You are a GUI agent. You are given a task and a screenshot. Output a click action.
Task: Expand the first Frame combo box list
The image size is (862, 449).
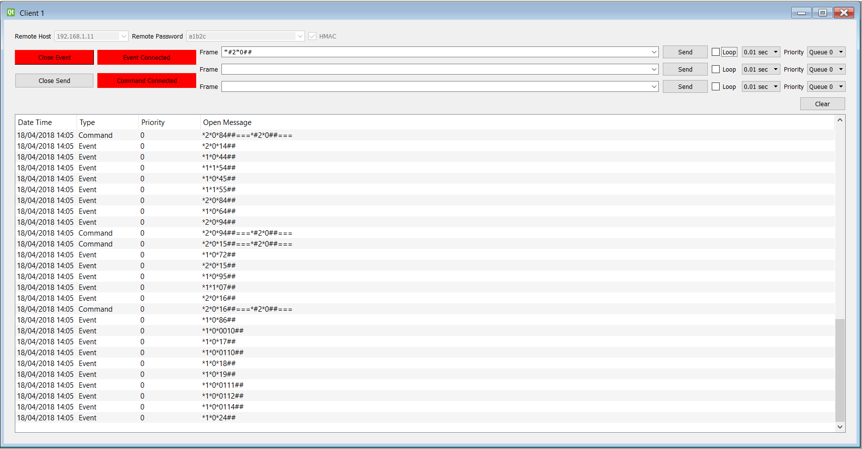(654, 52)
